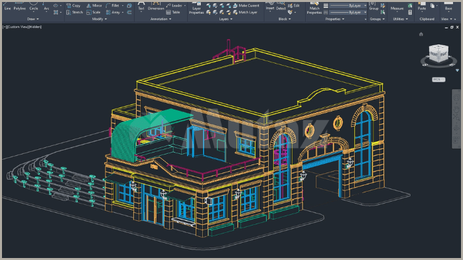The height and width of the screenshot is (260, 463).
Task: Click the Base view tool
Action: [448, 7]
